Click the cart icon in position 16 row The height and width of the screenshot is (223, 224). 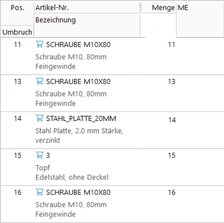click(x=39, y=192)
